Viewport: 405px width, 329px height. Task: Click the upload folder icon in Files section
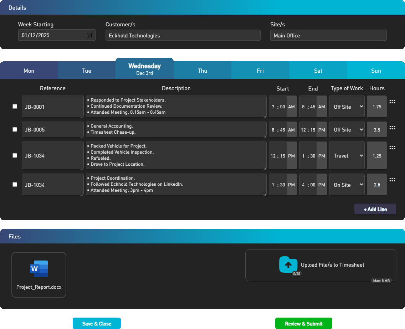[289, 265]
